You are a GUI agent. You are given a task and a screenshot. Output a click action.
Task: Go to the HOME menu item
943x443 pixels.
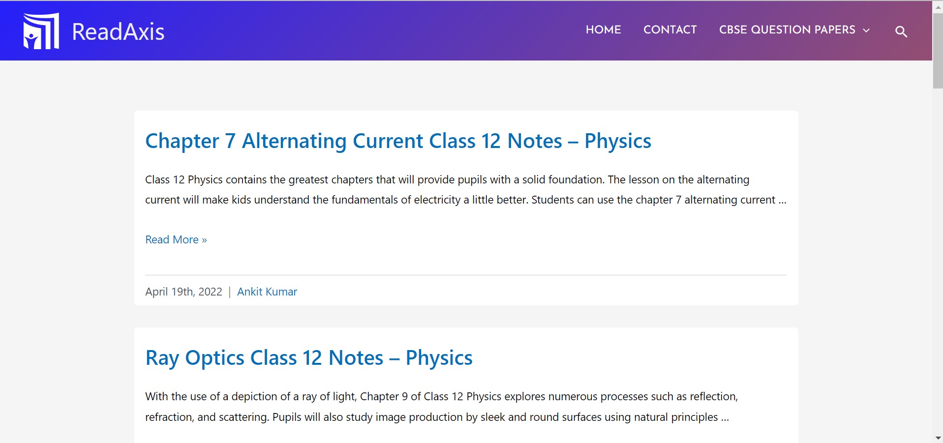tap(603, 30)
